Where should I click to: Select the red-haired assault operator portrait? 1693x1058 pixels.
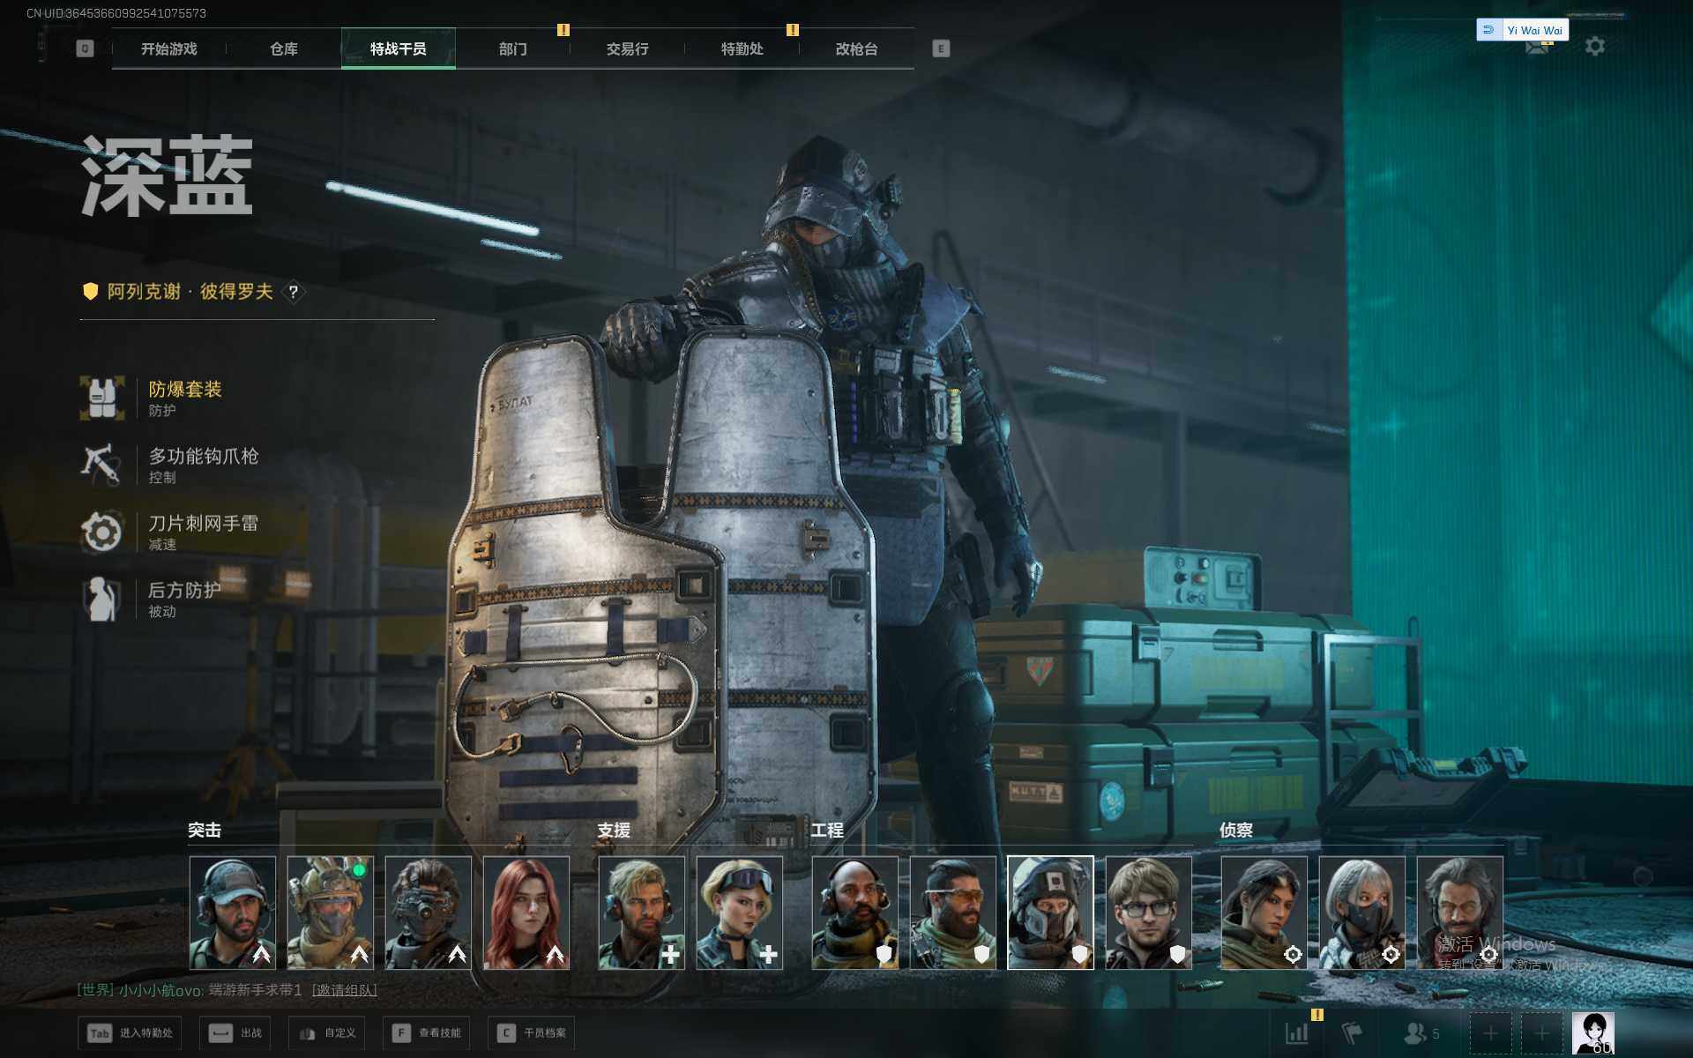526,913
